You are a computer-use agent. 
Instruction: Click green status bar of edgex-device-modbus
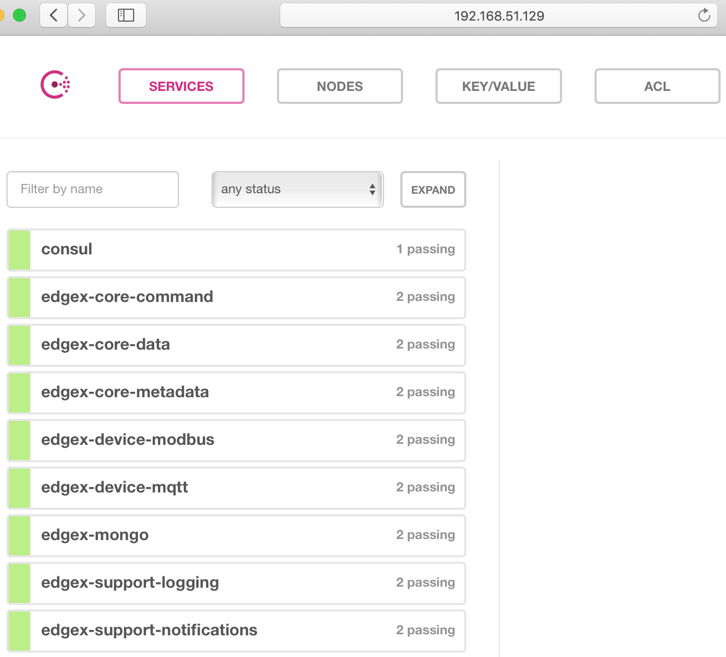[19, 440]
